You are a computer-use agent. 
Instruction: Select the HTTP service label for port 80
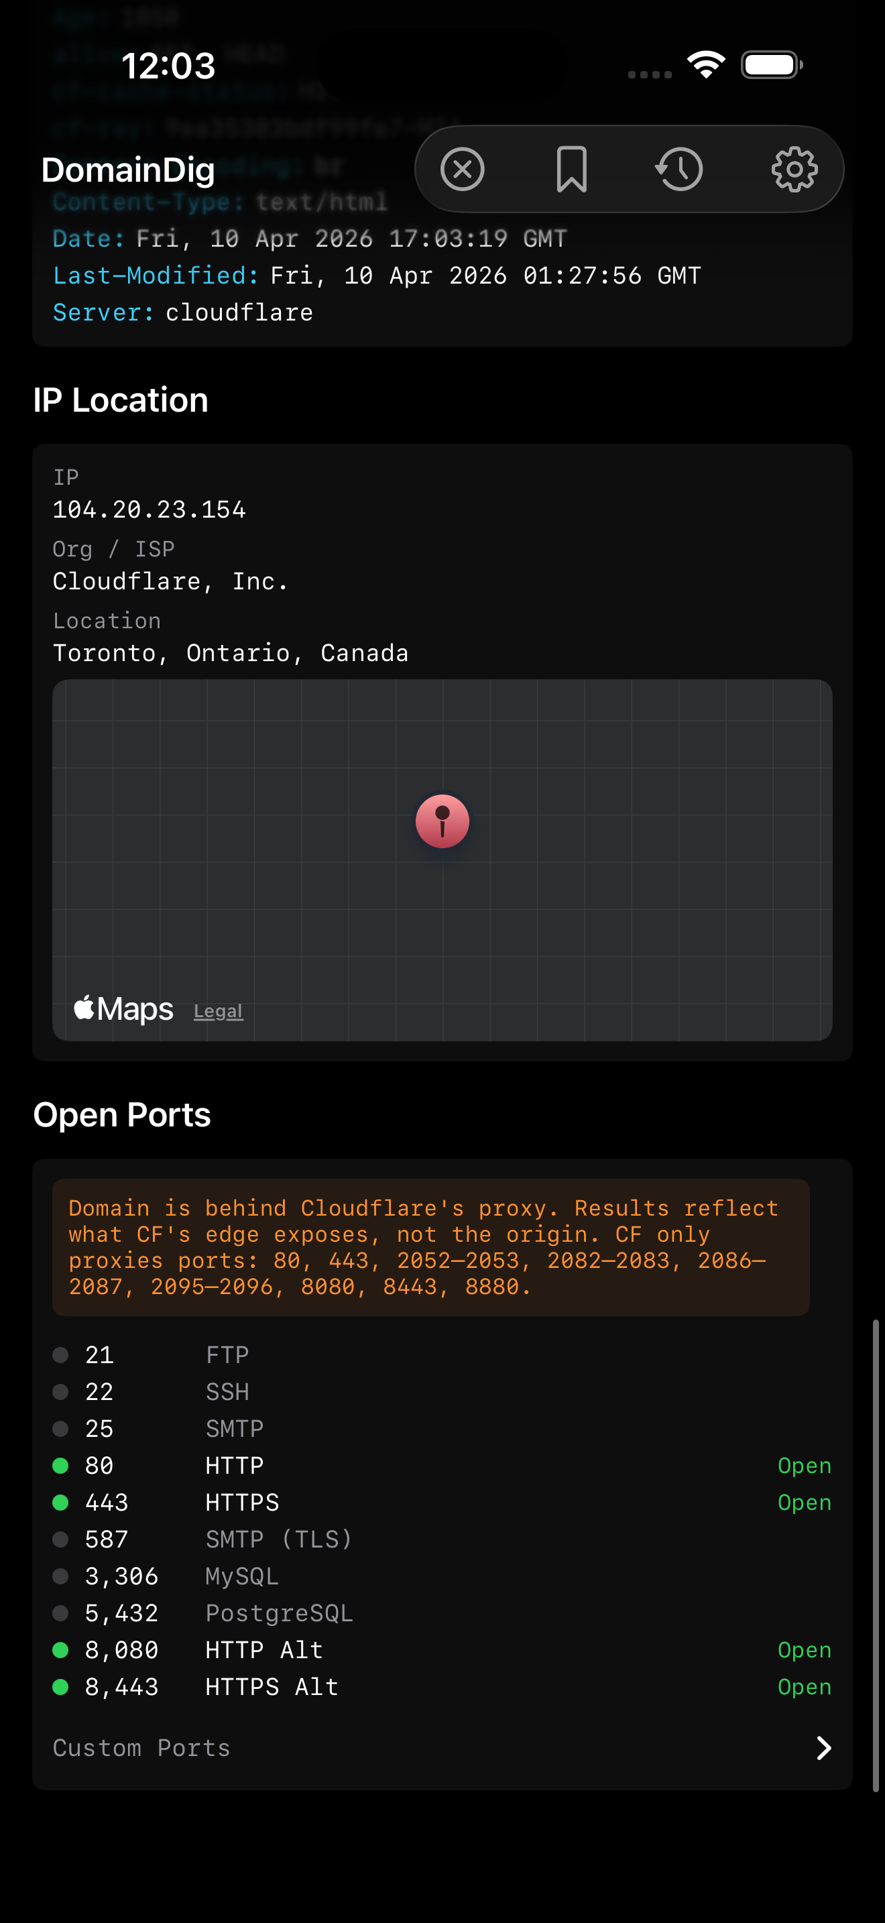(x=235, y=1466)
